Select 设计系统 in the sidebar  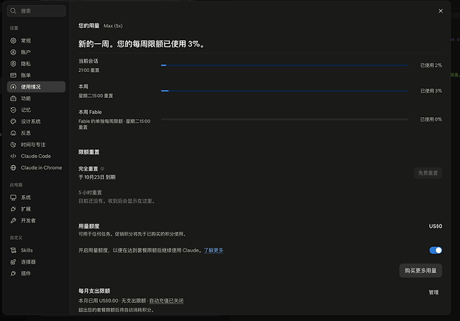pos(36,121)
